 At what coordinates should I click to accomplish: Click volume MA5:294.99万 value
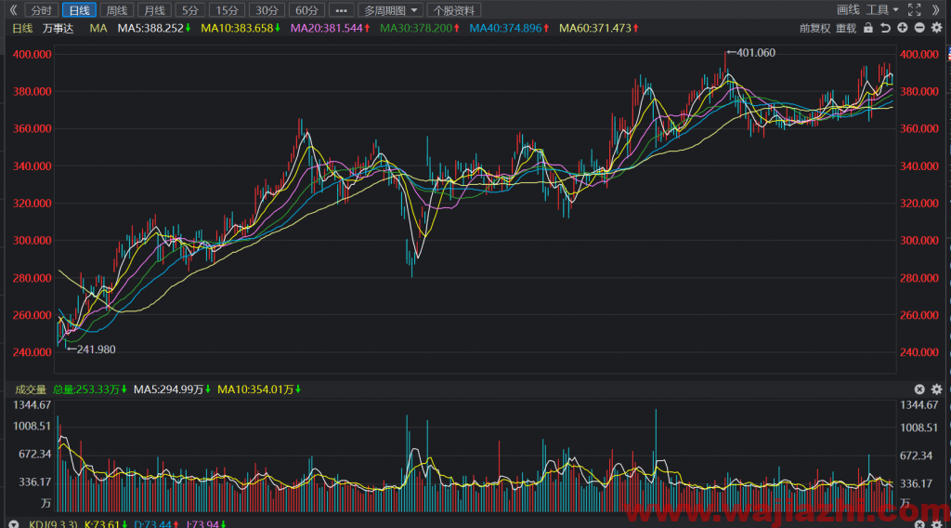tap(172, 389)
